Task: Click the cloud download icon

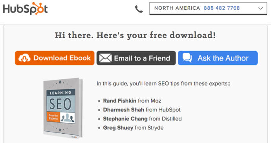Action: click(x=24, y=58)
